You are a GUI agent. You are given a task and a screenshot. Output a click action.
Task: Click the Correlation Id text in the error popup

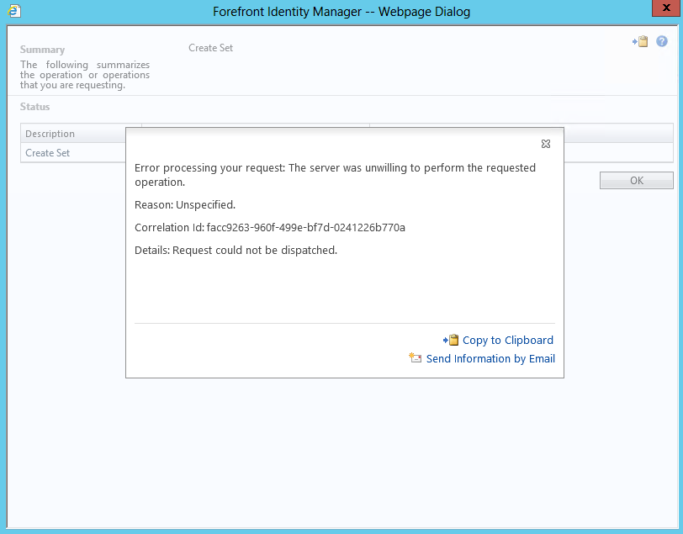[270, 227]
